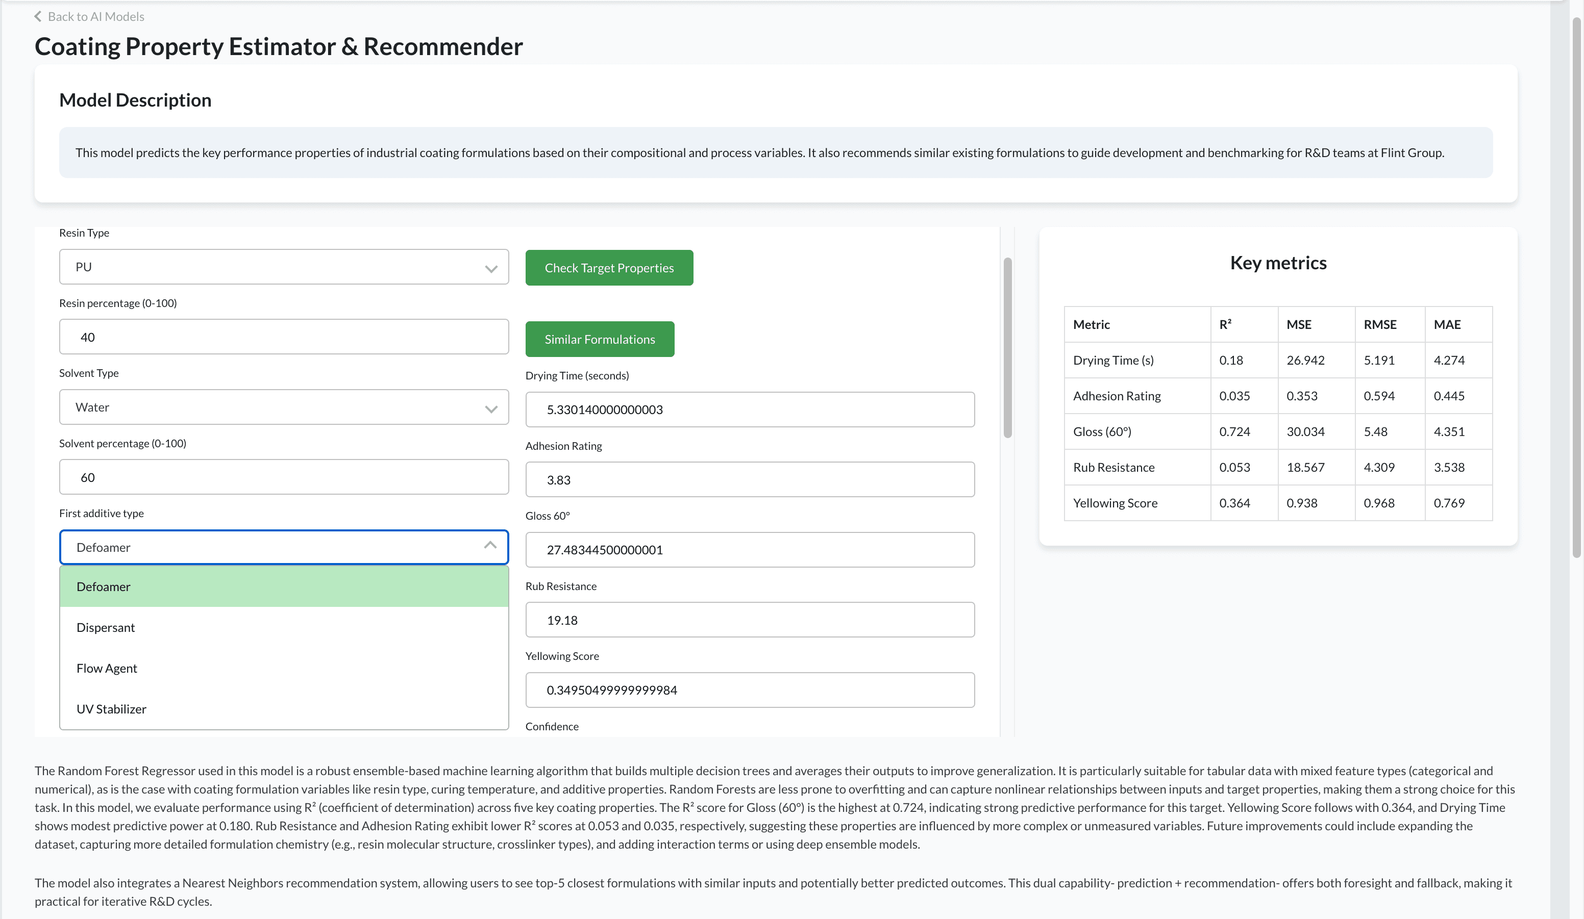
Task: Change Solvent Type from Water
Action: pyautogui.click(x=284, y=407)
